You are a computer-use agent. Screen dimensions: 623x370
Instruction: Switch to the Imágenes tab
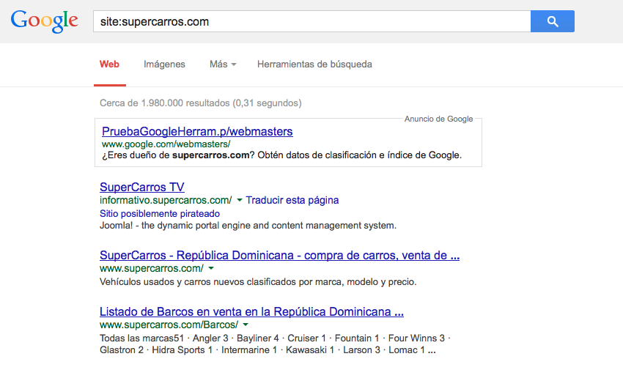coord(164,64)
